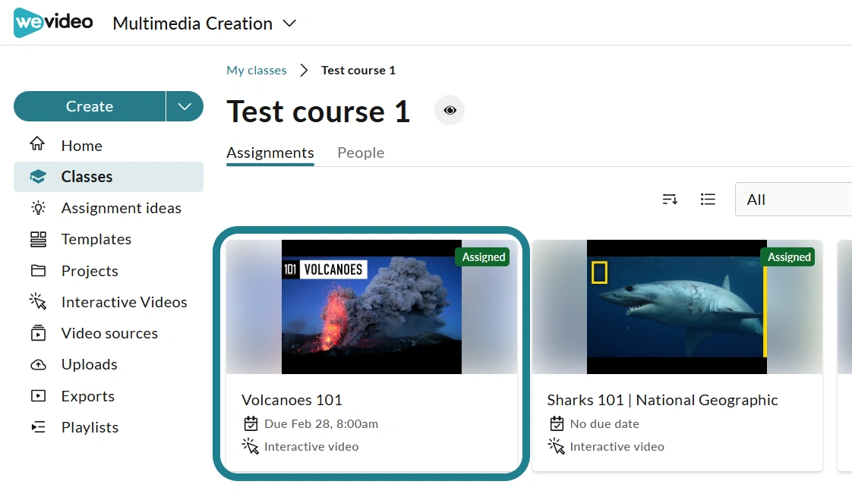This screenshot has height=497, width=852.
Task: Follow the My classes breadcrumb link
Action: click(257, 70)
